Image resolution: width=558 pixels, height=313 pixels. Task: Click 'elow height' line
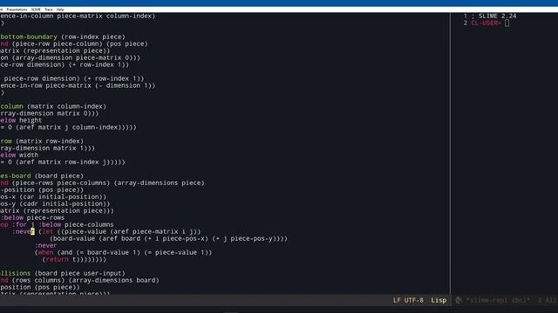(21, 120)
